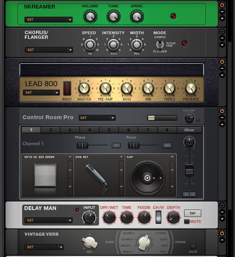Image resolution: width=235 pixels, height=257 pixels.
Task: Click the Lead 800 Presence knob
Action: point(191,89)
